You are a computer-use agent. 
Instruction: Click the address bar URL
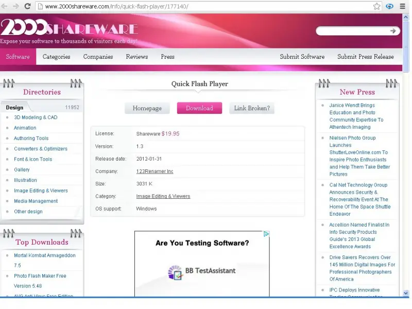(x=117, y=6)
